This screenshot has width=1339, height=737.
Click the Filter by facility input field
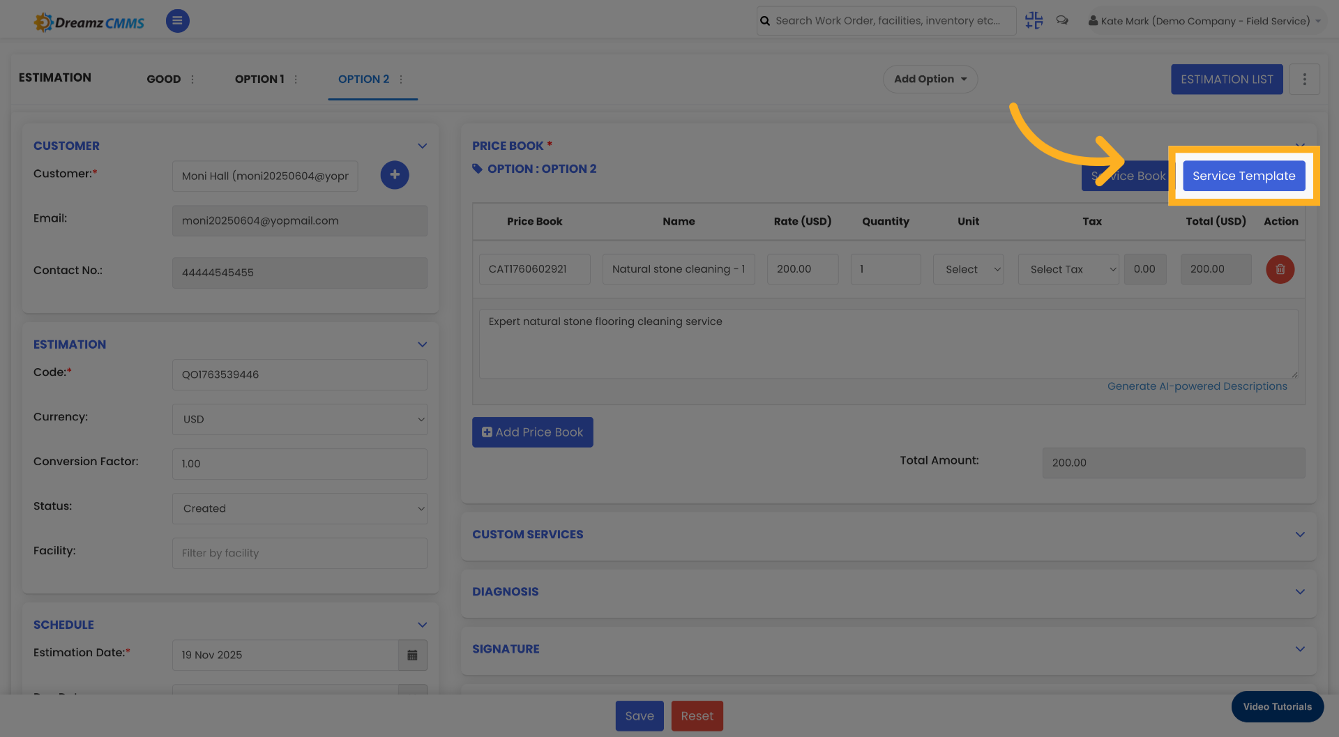tap(299, 553)
